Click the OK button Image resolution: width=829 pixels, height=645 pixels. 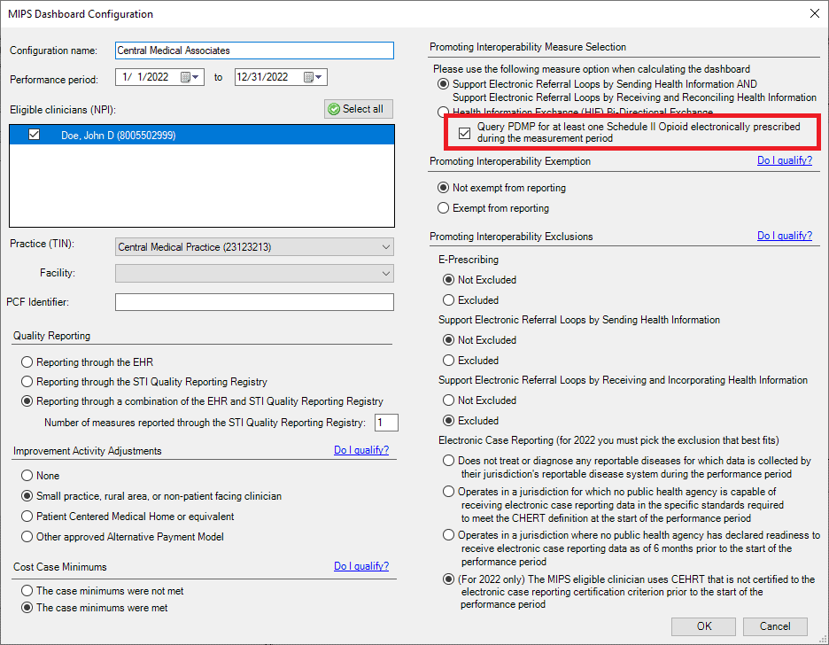(703, 626)
